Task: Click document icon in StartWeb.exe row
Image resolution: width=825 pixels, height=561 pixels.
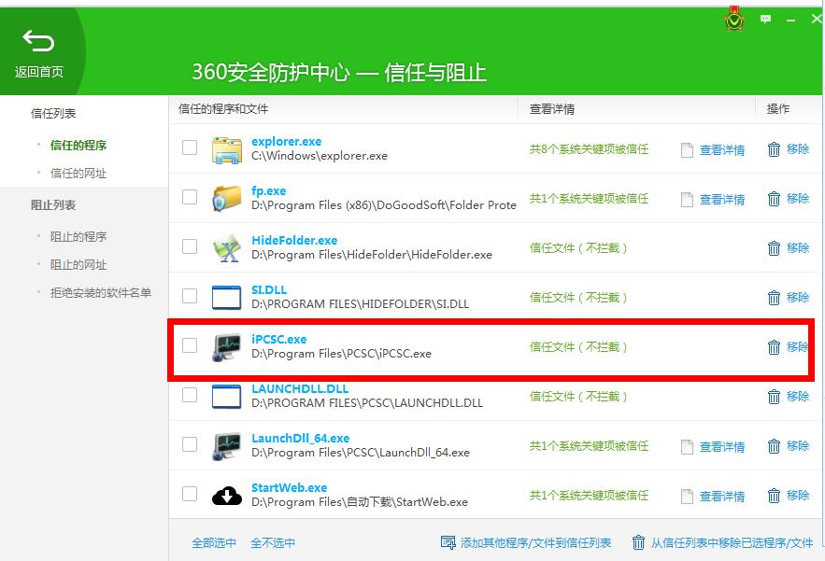Action: click(x=687, y=497)
